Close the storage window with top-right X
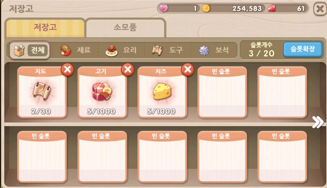 pyautogui.click(x=320, y=9)
